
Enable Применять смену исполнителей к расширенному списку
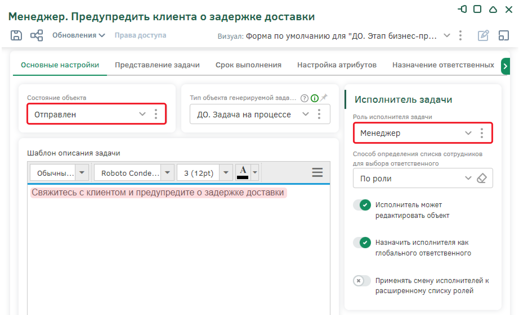coord(362,281)
